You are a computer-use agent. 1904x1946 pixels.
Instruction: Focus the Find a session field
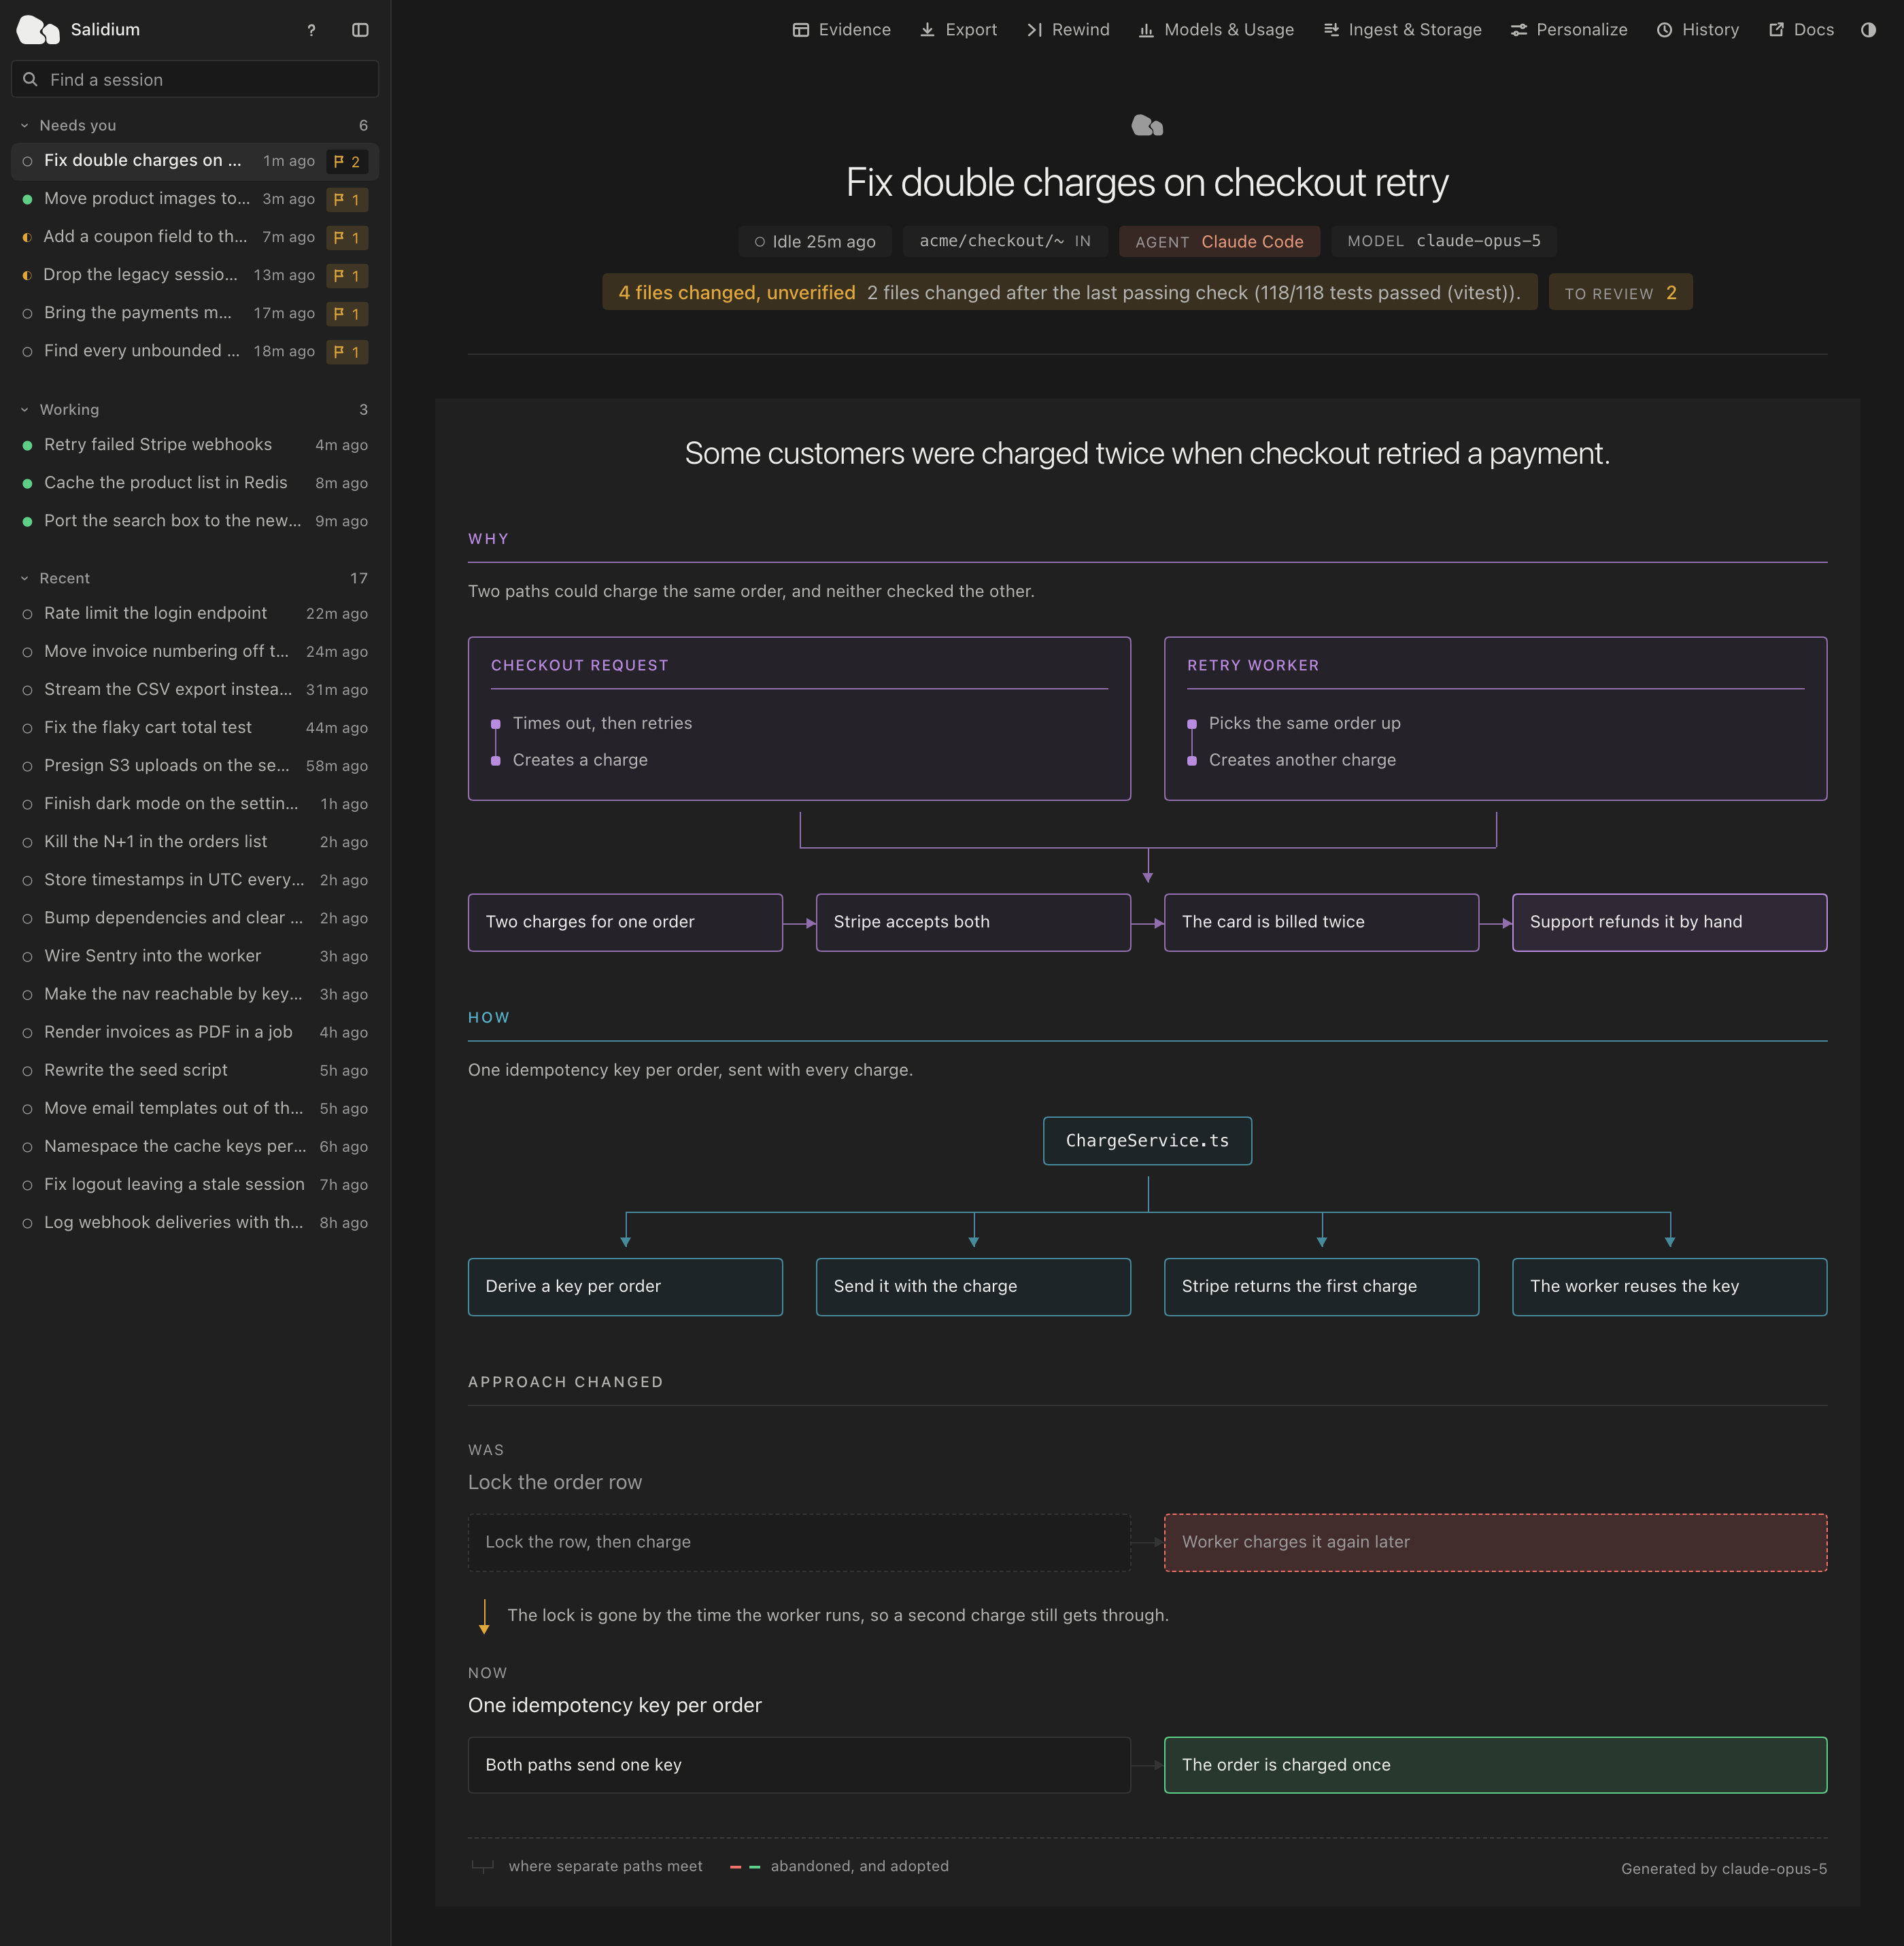pyautogui.click(x=195, y=79)
